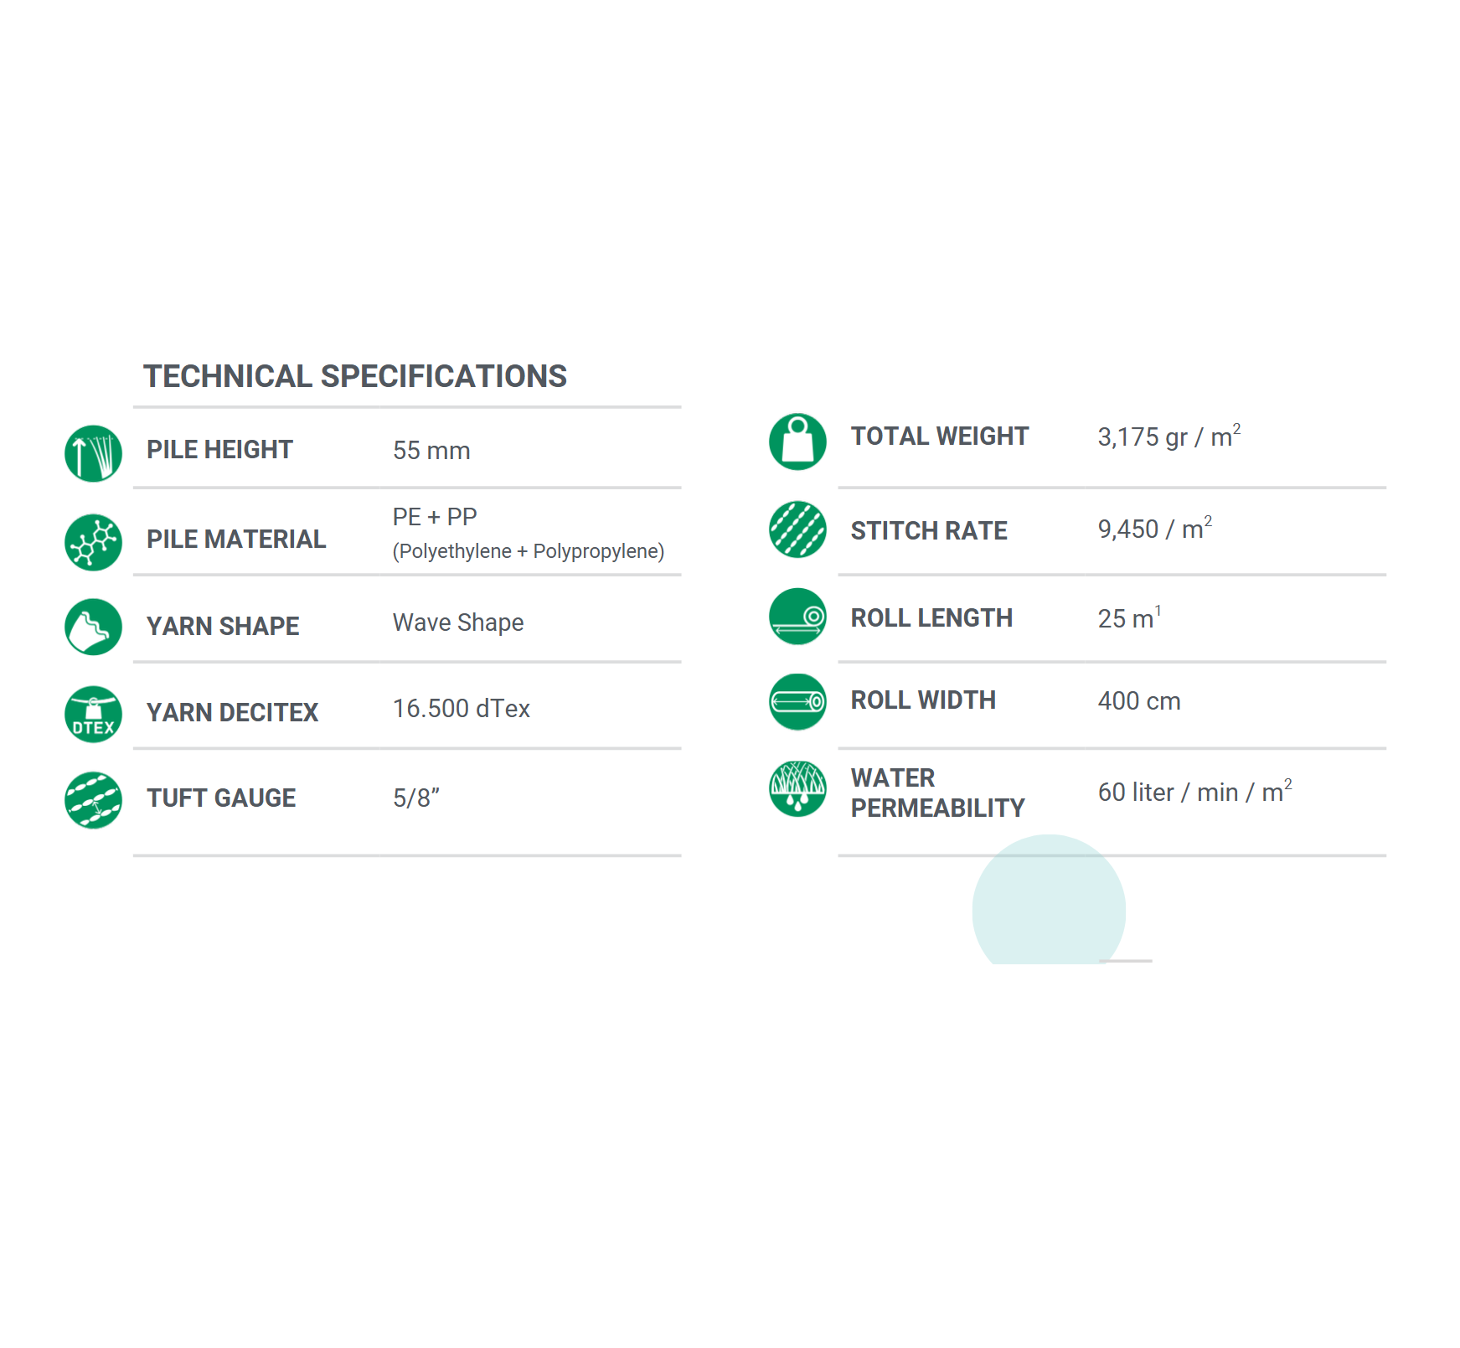Click the 60 liter / min value
The width and height of the screenshot is (1460, 1348).
coord(1194,792)
